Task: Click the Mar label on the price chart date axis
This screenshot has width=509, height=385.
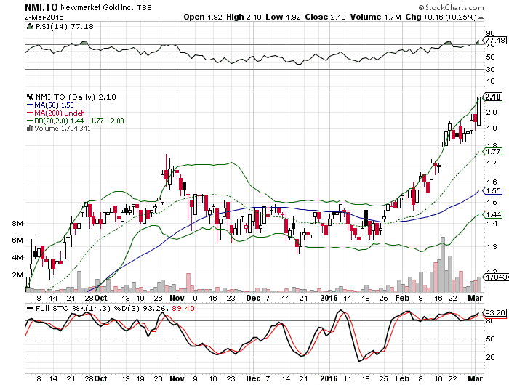Action: pos(476,298)
